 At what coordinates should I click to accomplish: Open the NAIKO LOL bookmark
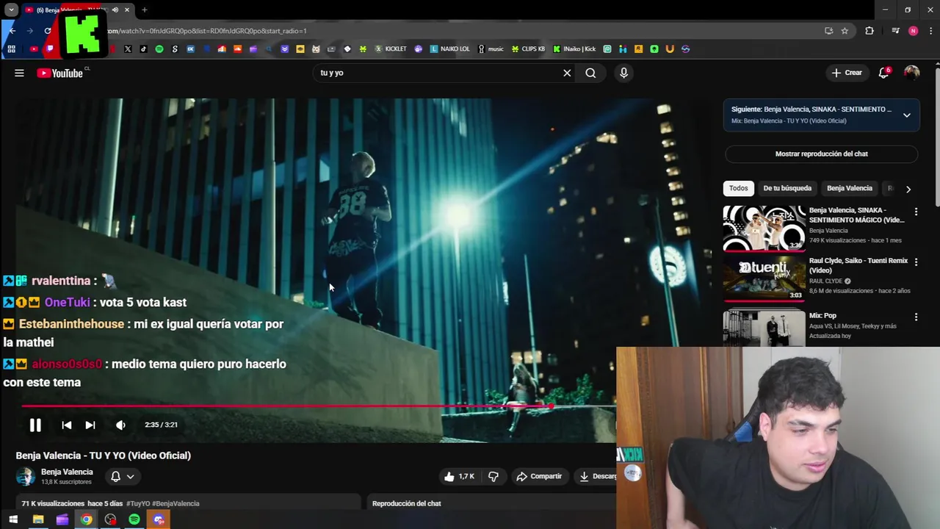pyautogui.click(x=449, y=49)
